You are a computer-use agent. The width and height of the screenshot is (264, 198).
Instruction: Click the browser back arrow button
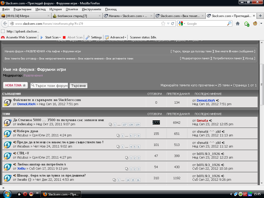(x=5, y=23)
